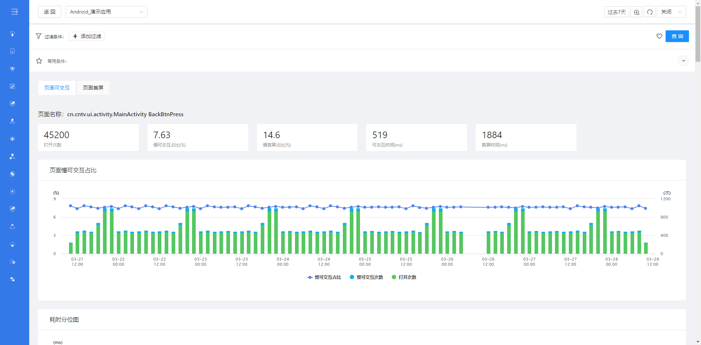Image resolution: width=701 pixels, height=345 pixels.
Task: Select the 页面可交互 tab
Action: pyautogui.click(x=57, y=88)
